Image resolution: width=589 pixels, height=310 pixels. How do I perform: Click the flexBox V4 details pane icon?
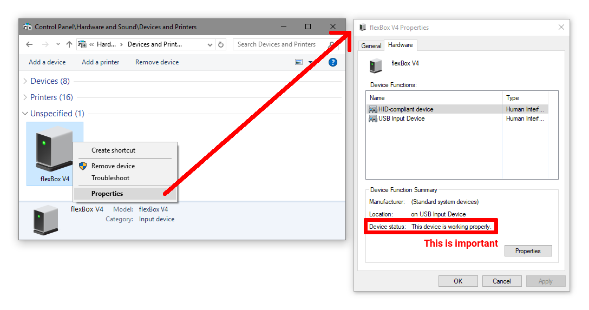pos(46,220)
